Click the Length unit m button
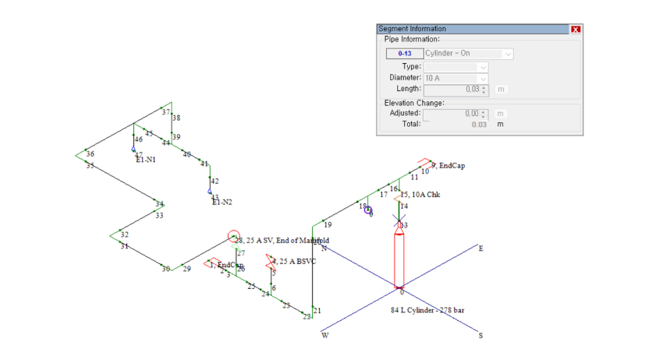 501,90
